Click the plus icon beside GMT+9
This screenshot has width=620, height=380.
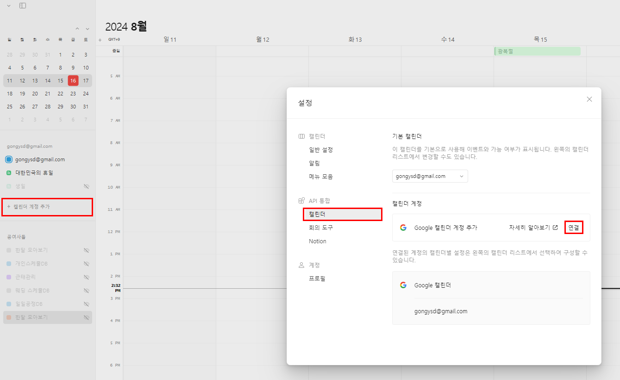tap(100, 40)
